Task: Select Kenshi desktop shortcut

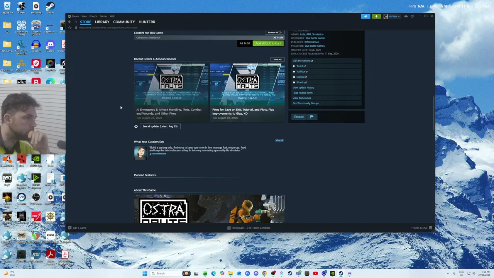Action: (x=21, y=8)
